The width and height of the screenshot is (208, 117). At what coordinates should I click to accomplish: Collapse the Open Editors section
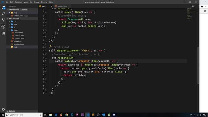click(8, 10)
